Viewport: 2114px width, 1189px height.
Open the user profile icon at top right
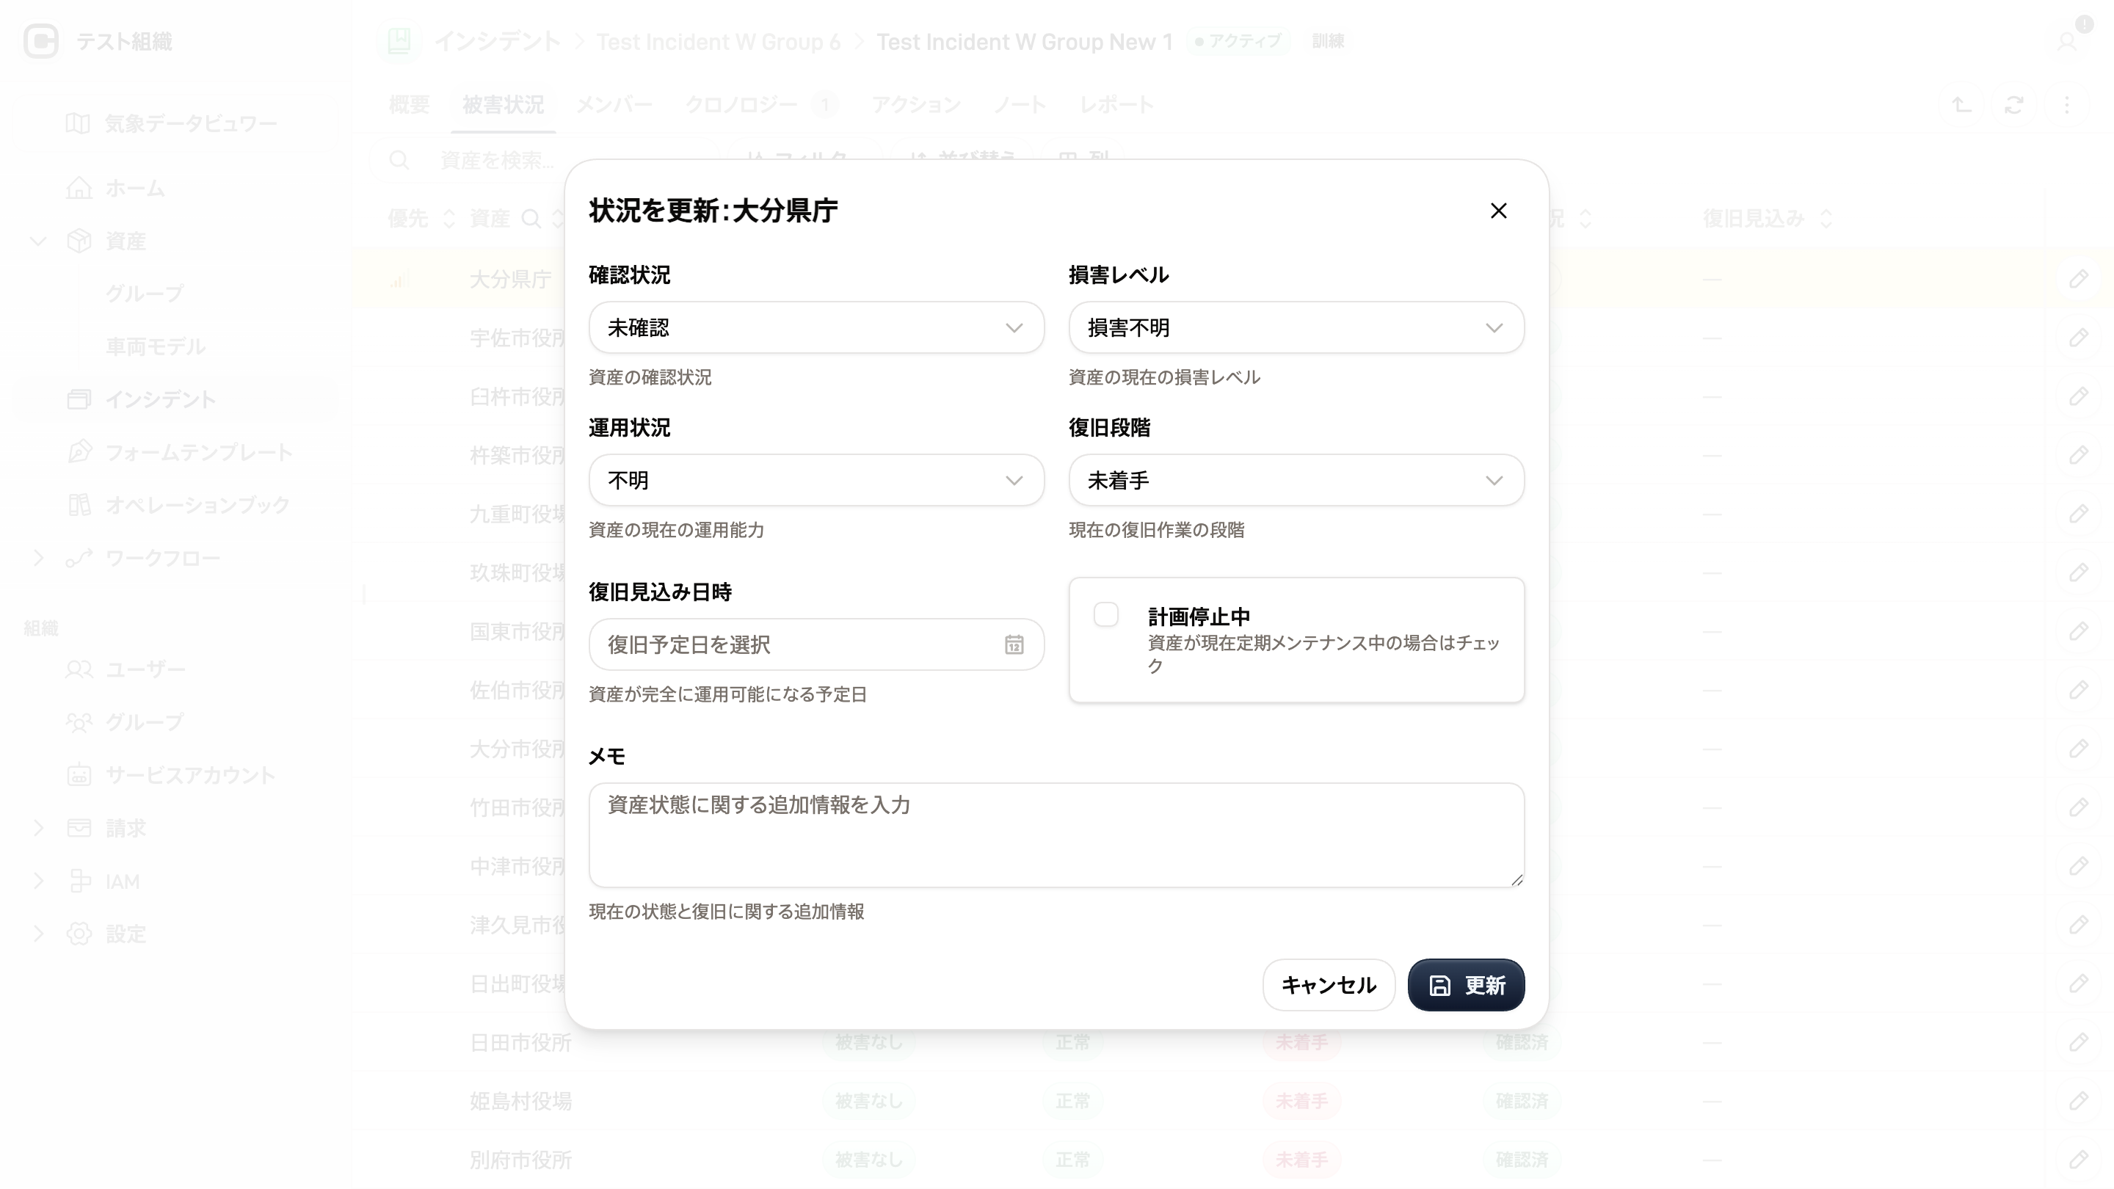click(x=2066, y=41)
